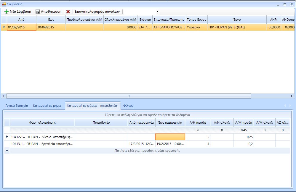Viewport: 296px width, 192px height.
Task: Sort by the Φάση υλοποίησης column header
Action: click(x=42, y=122)
